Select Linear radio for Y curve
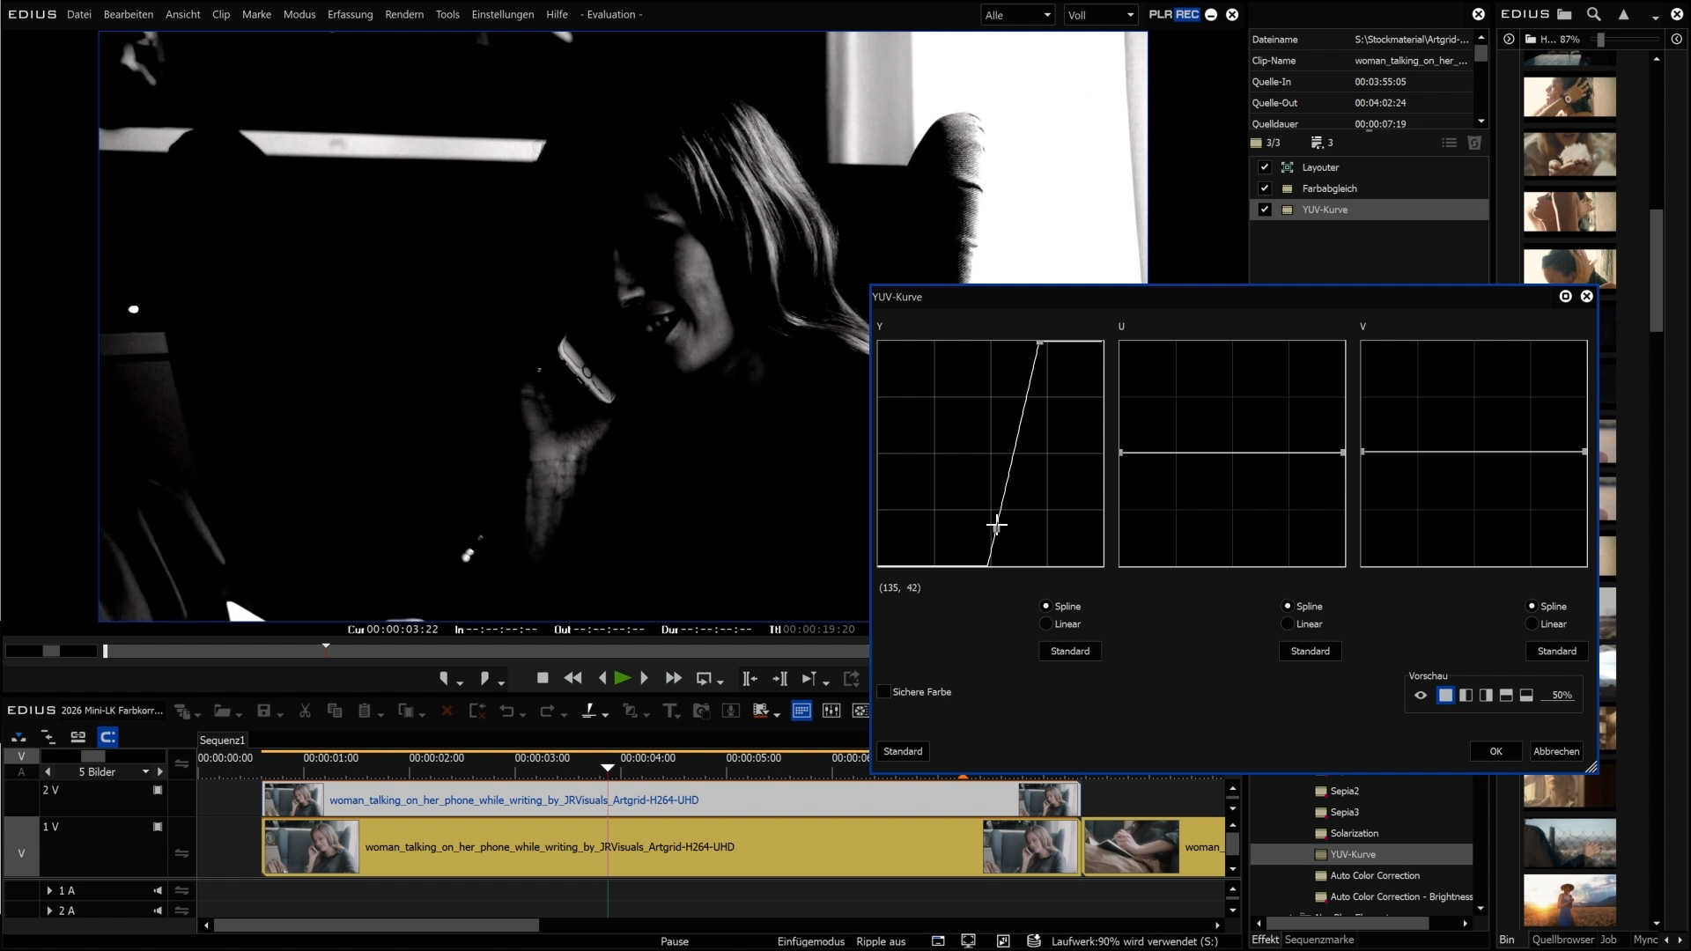The image size is (1691, 951). click(x=1046, y=624)
